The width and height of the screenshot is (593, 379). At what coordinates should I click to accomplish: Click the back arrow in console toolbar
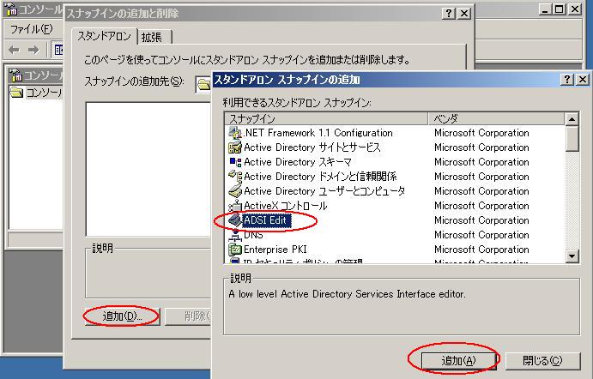pyautogui.click(x=14, y=50)
